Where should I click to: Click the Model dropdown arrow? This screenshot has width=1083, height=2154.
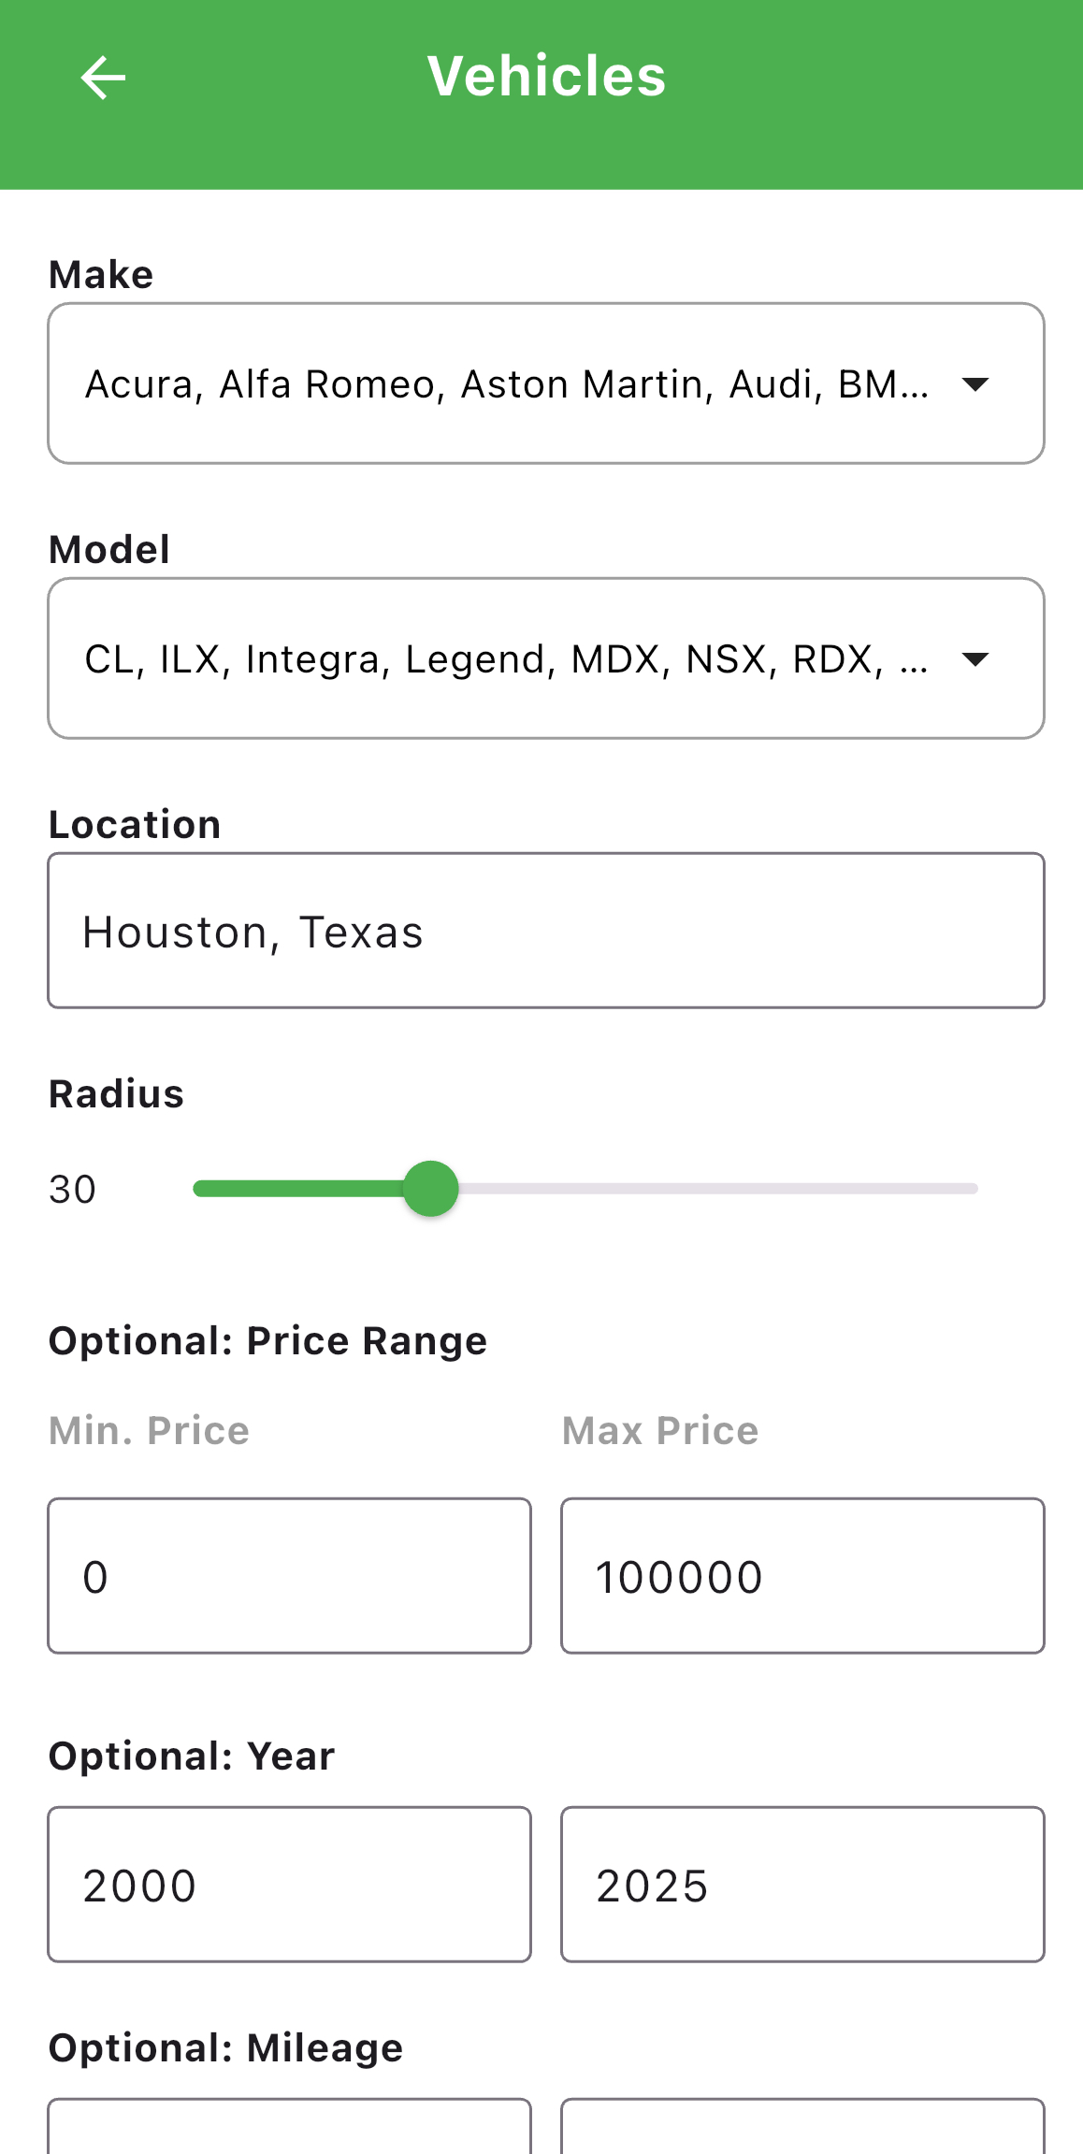[x=975, y=659]
